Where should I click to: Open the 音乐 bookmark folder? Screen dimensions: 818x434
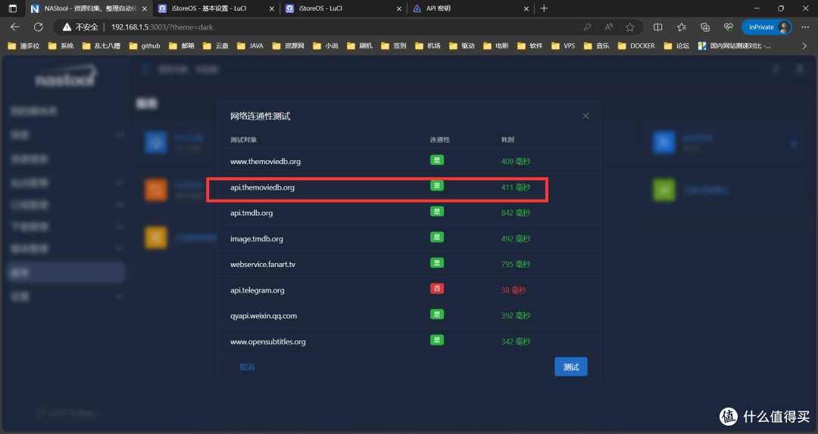click(x=596, y=46)
